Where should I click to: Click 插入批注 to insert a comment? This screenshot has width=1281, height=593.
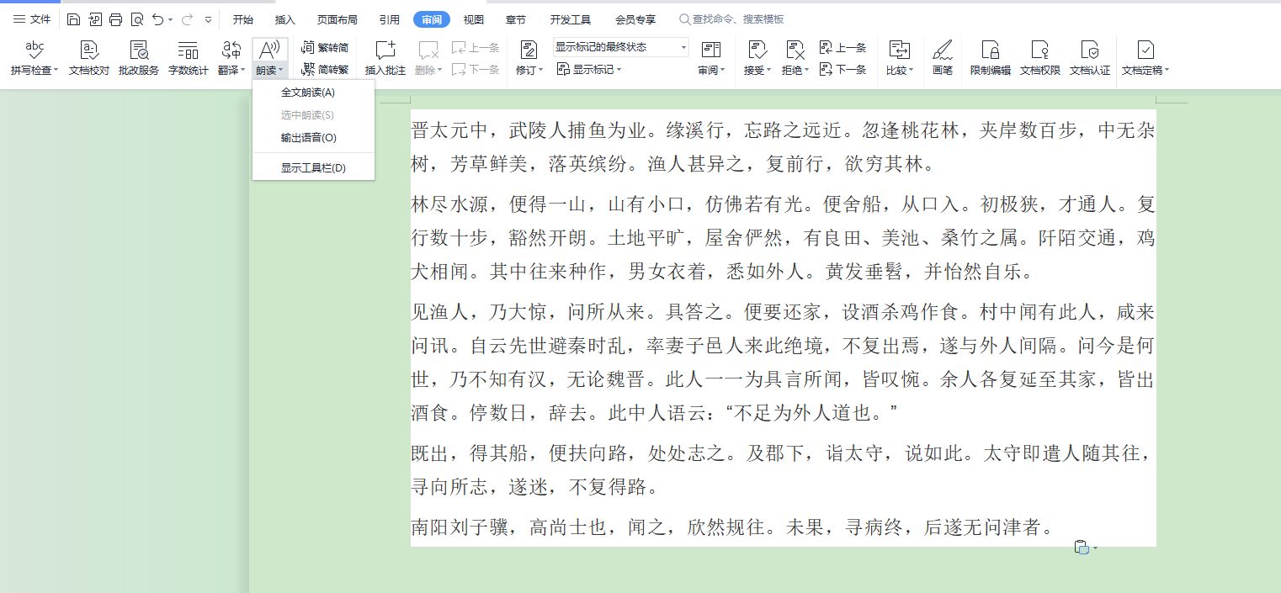(385, 59)
